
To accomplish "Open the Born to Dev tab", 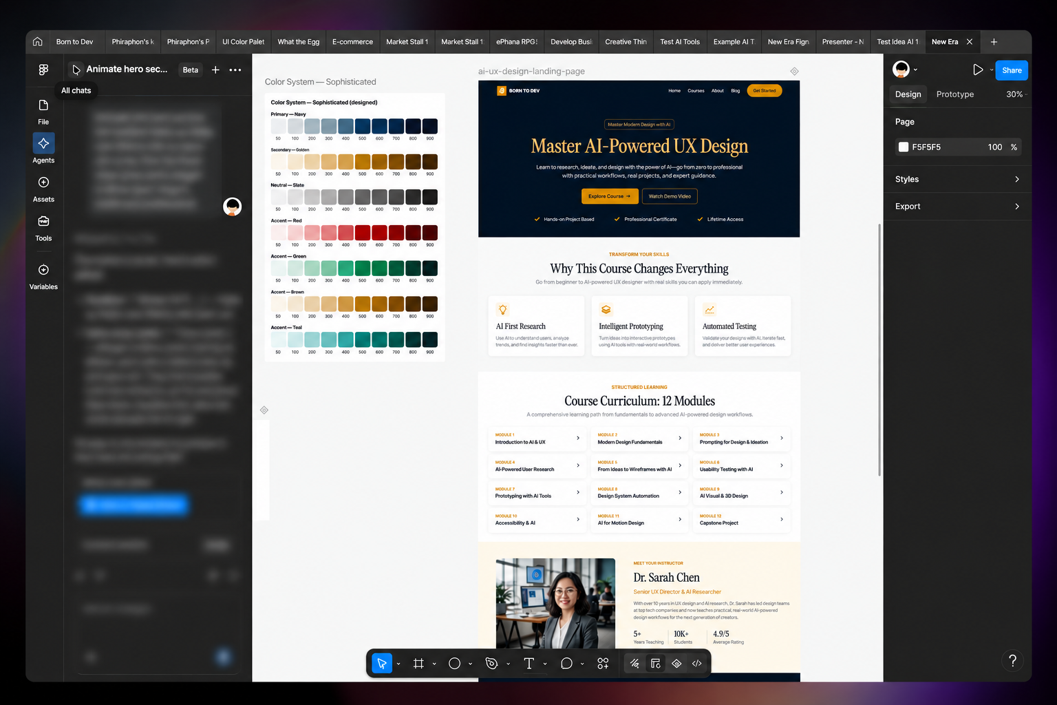I will (74, 41).
